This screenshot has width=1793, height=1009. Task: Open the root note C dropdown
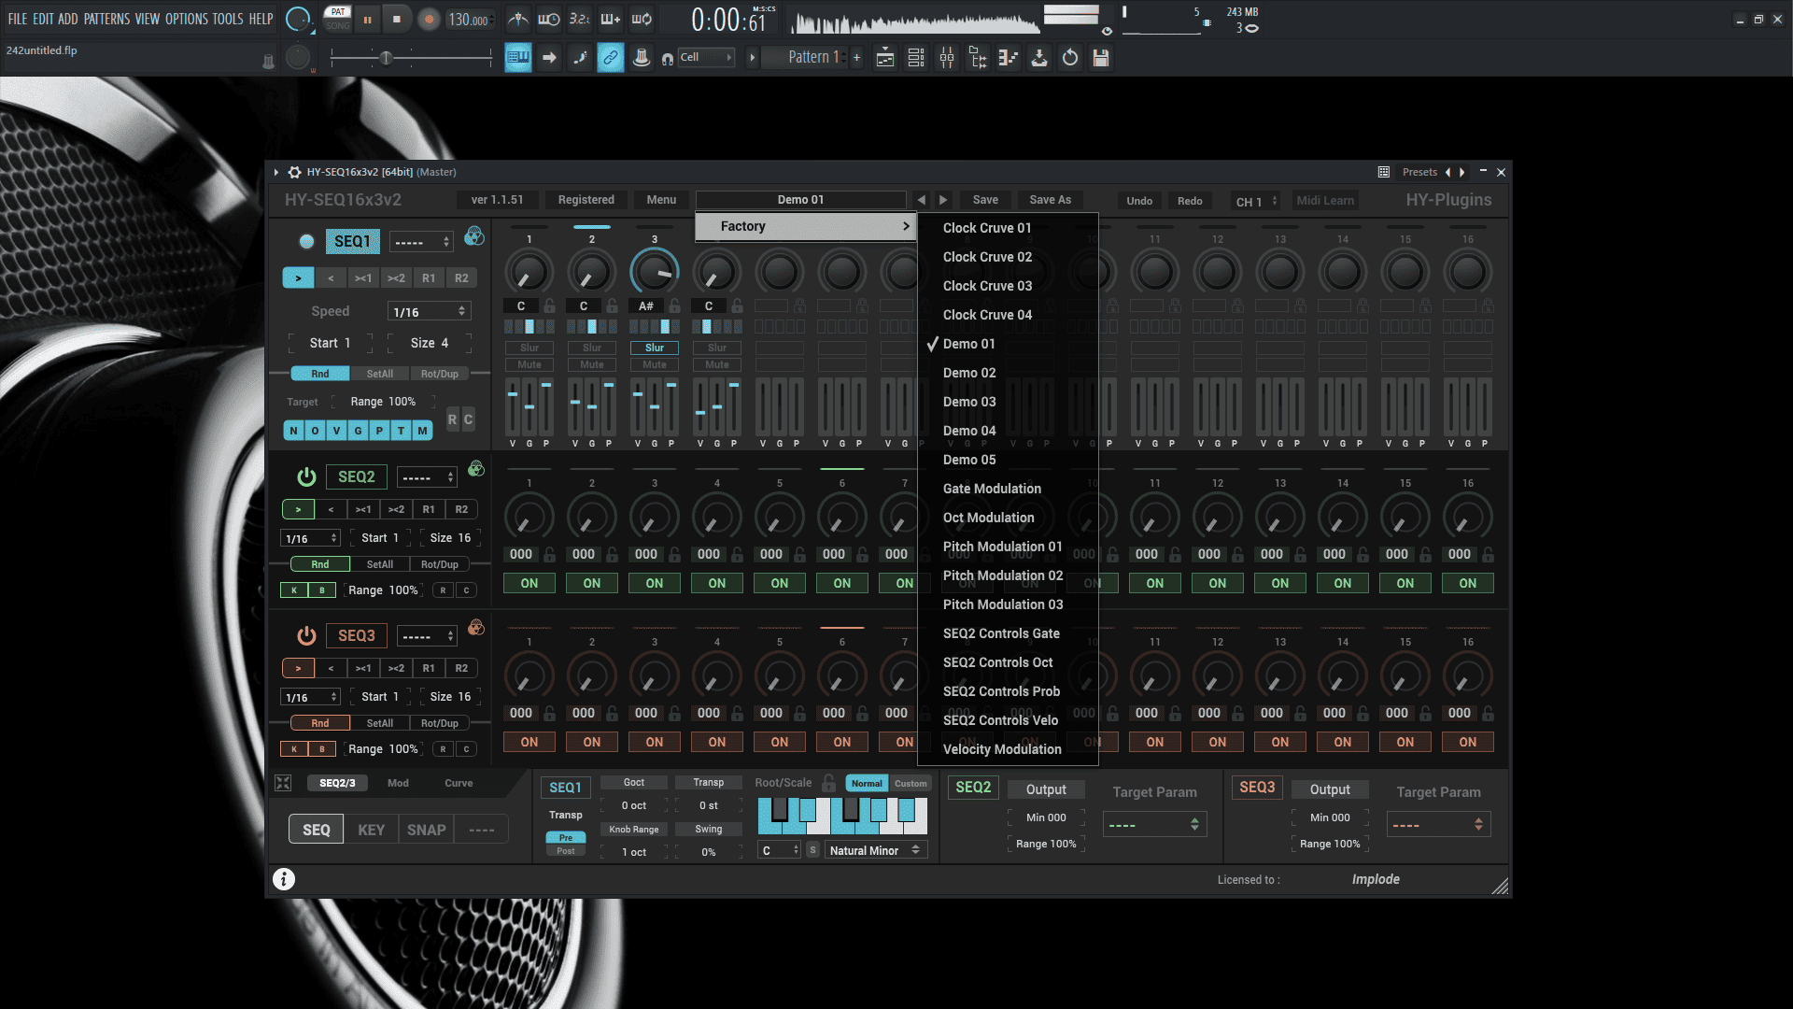click(x=780, y=850)
